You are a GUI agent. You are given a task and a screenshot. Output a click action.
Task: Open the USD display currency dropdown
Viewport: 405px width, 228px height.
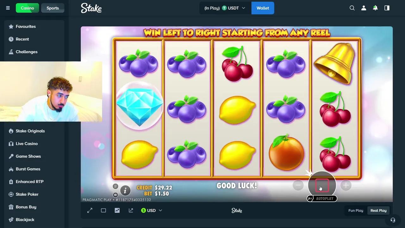pos(152,210)
